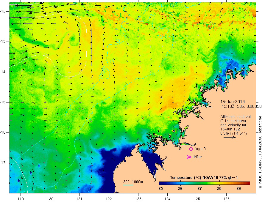Click the latitude label -17
Image resolution: width=262 pixels, height=202 pixels.
[3, 163]
